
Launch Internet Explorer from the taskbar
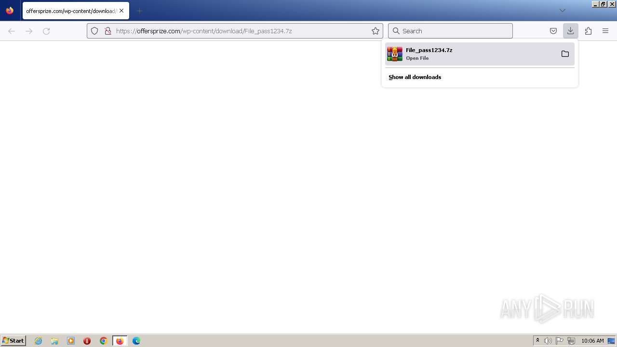(x=39, y=341)
